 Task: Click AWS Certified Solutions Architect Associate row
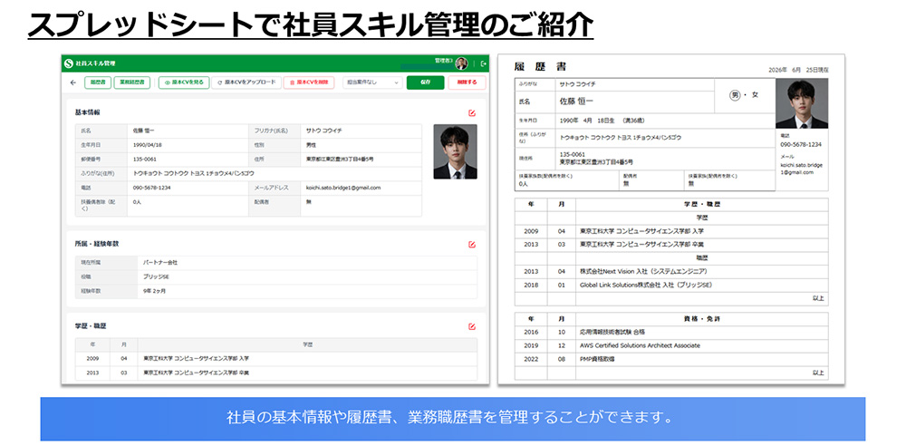pos(671,345)
